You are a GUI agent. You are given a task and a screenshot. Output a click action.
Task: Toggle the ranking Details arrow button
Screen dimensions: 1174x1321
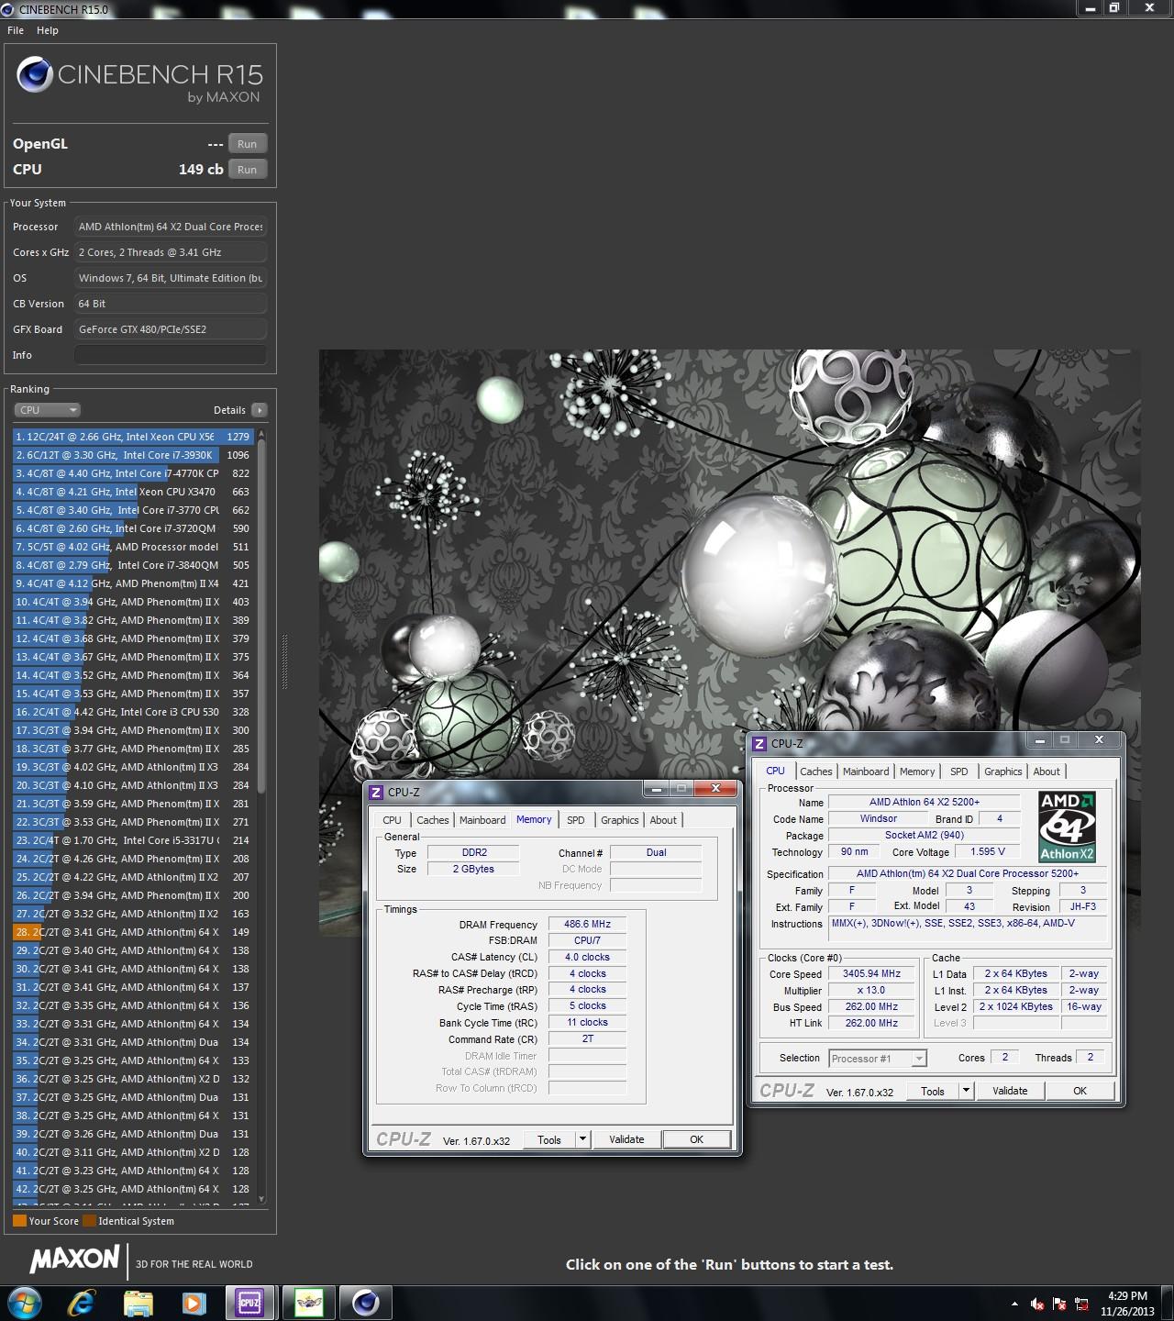tap(260, 410)
